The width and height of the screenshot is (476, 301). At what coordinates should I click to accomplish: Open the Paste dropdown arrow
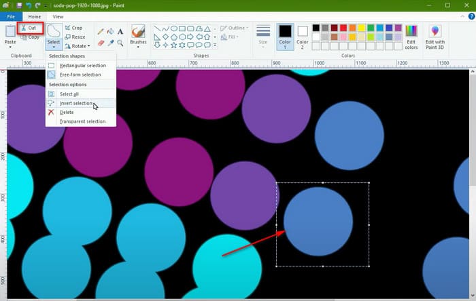(x=10, y=47)
